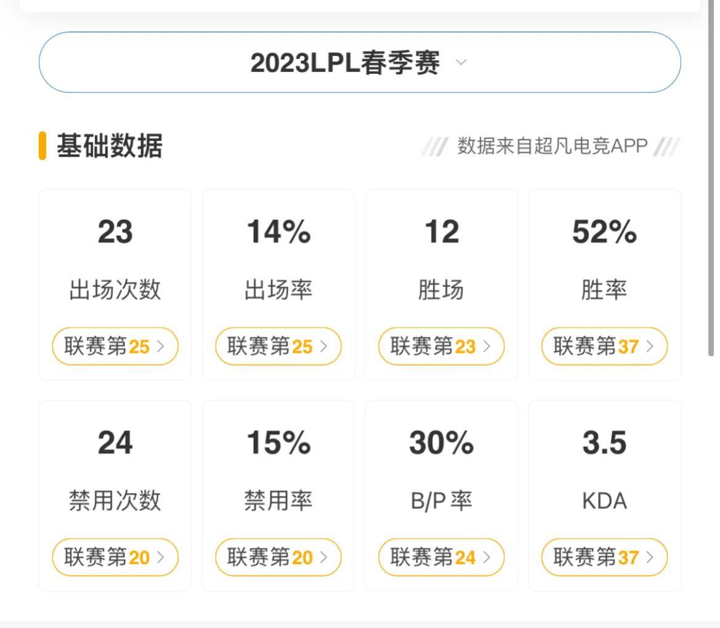720x628 pixels.
Task: Open 胜场 ranking details via 联赛第23
Action: [441, 346]
